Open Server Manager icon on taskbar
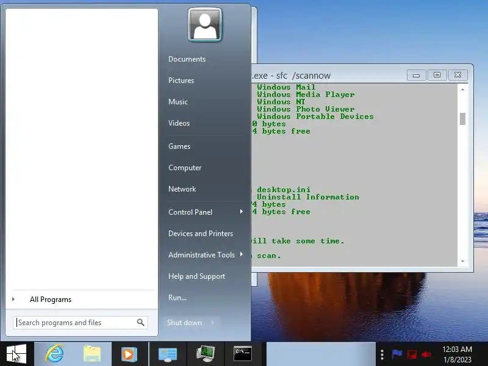This screenshot has height=366, width=488. pos(168,354)
